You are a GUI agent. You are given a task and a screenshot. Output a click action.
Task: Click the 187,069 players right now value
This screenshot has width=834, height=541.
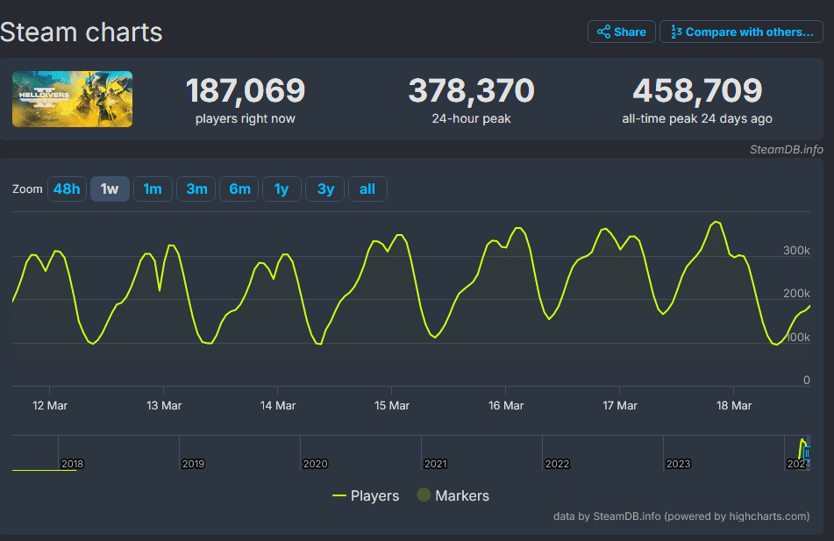pyautogui.click(x=246, y=90)
